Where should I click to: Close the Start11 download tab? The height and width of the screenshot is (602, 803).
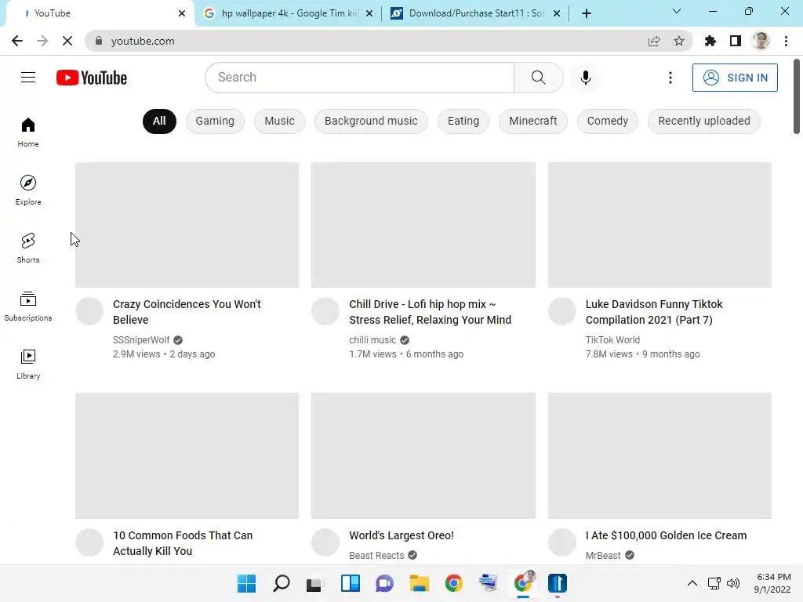coord(557,13)
